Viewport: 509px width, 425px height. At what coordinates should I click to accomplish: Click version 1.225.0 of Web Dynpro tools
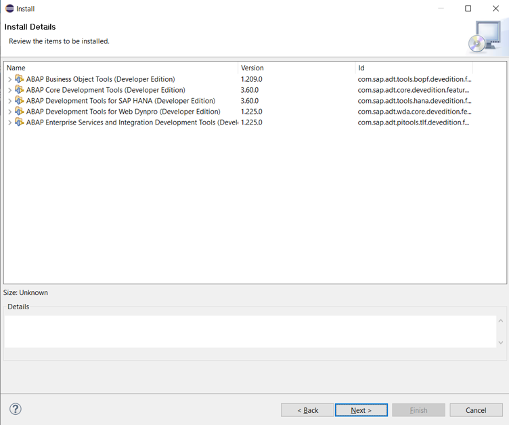(251, 112)
